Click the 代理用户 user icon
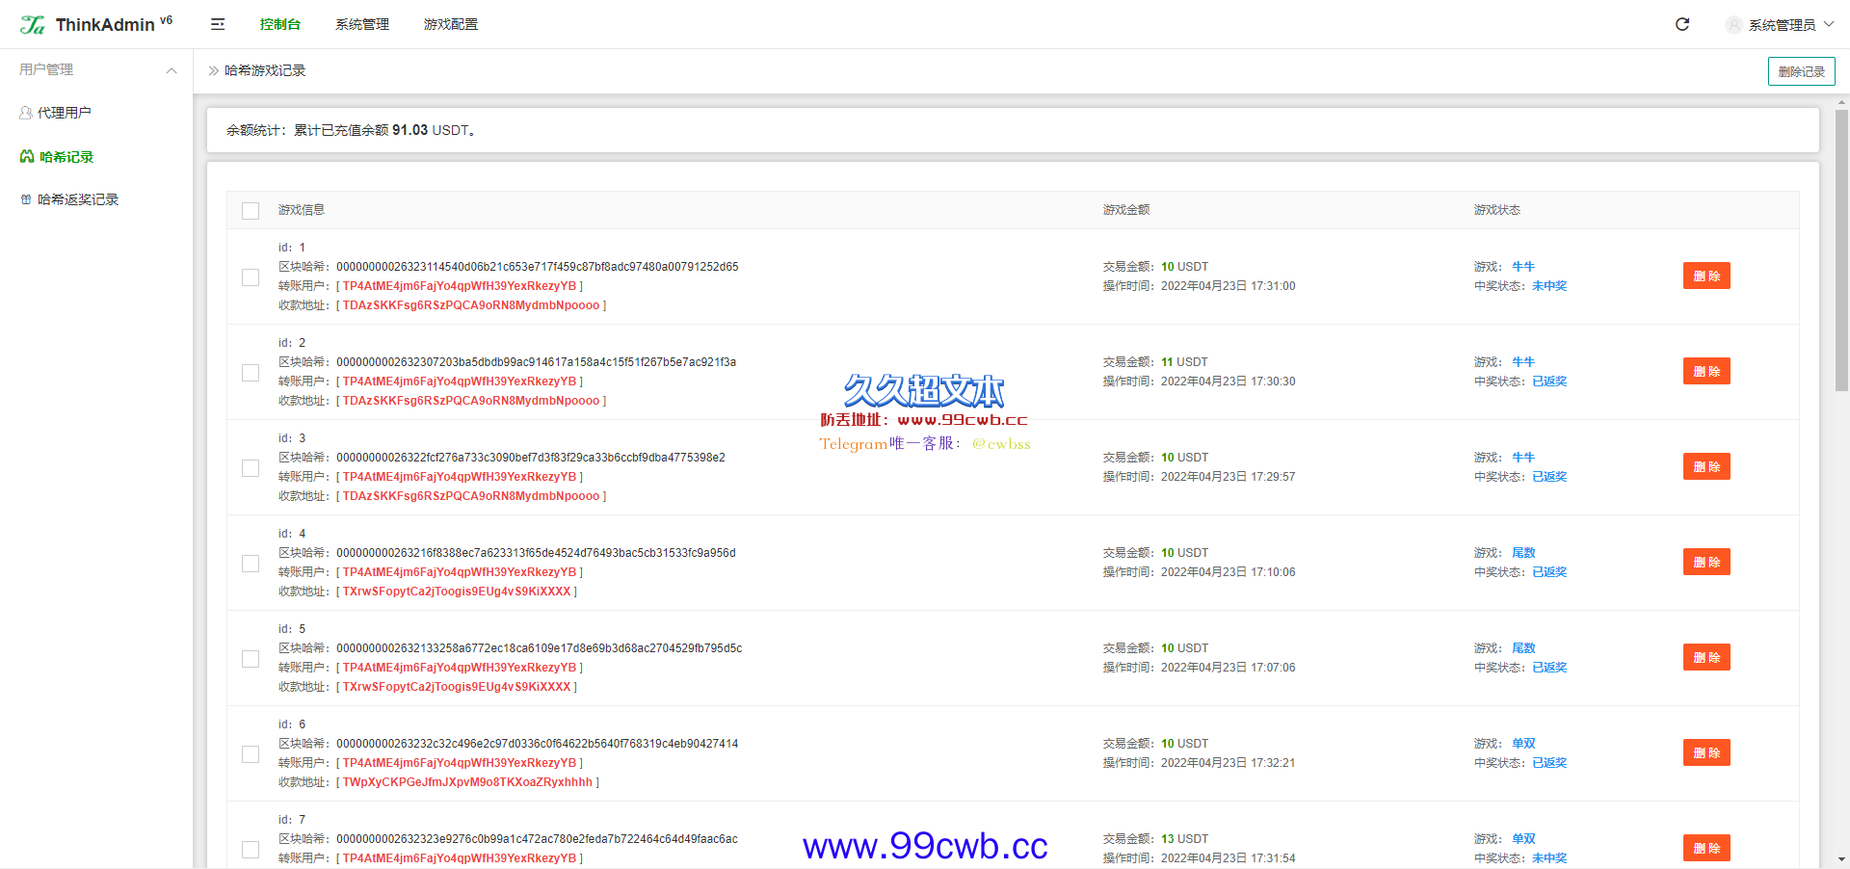The height and width of the screenshot is (869, 1850). click(26, 113)
